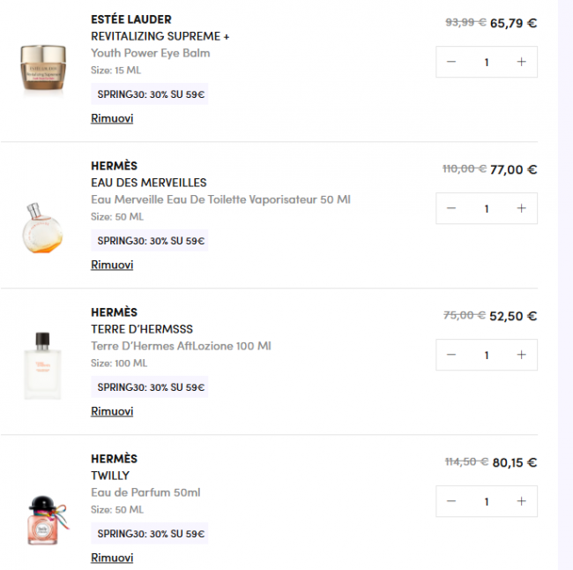This screenshot has height=570, width=573.
Task: Reduce Terre D'Hermes quantity by one
Action: [x=451, y=355]
